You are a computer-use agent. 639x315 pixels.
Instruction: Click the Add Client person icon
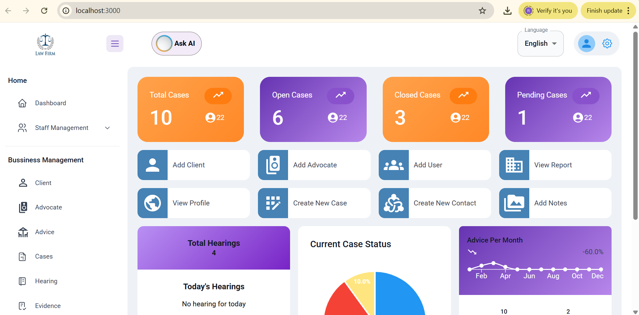[153, 165]
